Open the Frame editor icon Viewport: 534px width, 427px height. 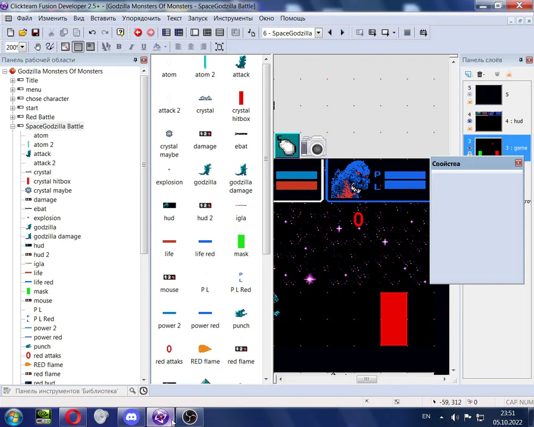tap(195, 33)
